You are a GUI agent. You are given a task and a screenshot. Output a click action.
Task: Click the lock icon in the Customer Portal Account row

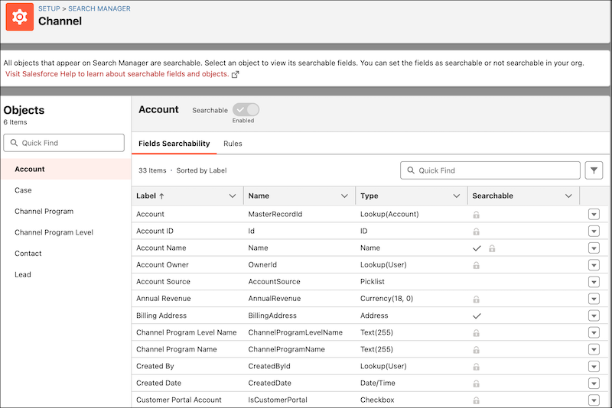tap(476, 400)
